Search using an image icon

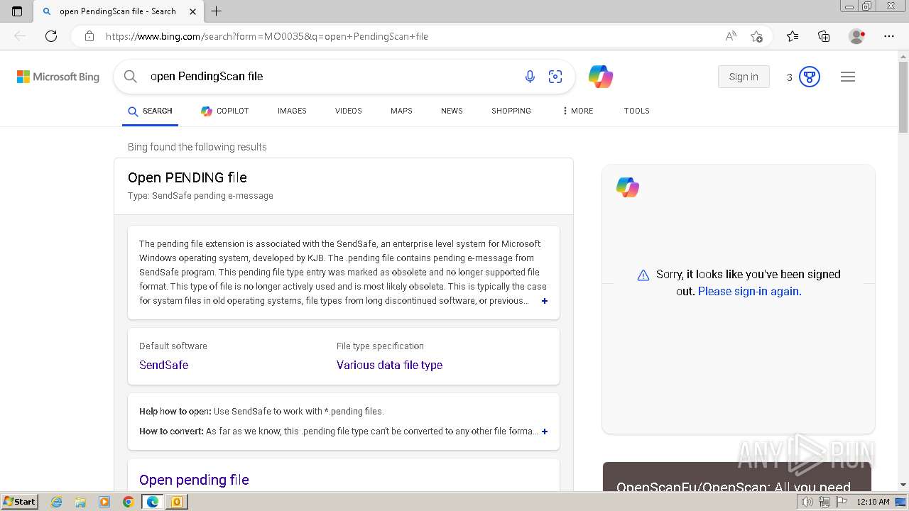pyautogui.click(x=555, y=77)
